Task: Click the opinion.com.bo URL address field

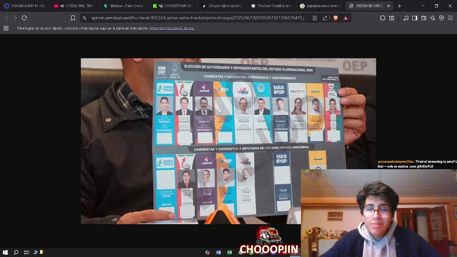Action: [x=199, y=18]
